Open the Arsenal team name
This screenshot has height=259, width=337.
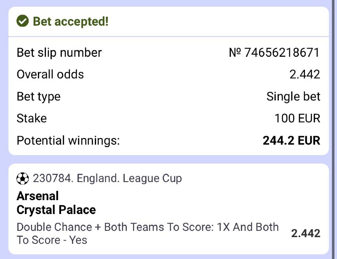(x=38, y=196)
